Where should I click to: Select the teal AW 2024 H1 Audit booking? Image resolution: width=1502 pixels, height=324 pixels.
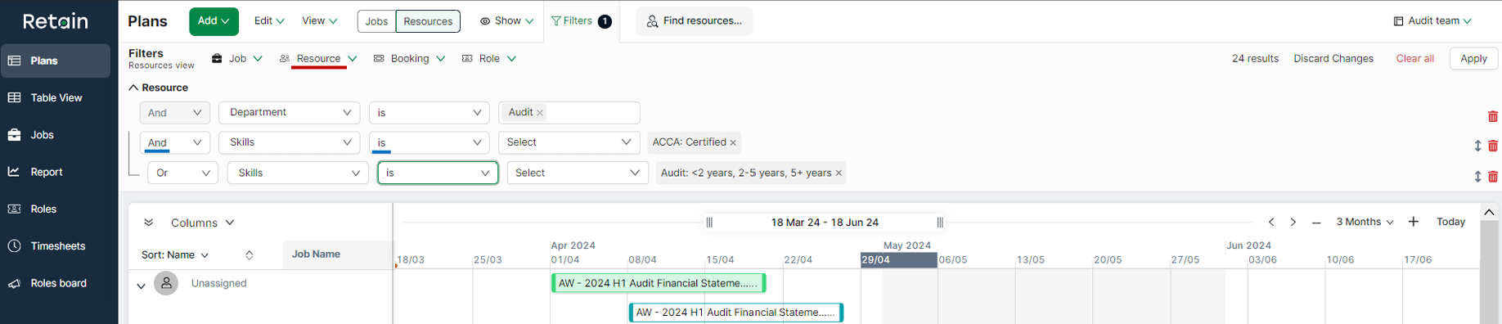(x=735, y=313)
